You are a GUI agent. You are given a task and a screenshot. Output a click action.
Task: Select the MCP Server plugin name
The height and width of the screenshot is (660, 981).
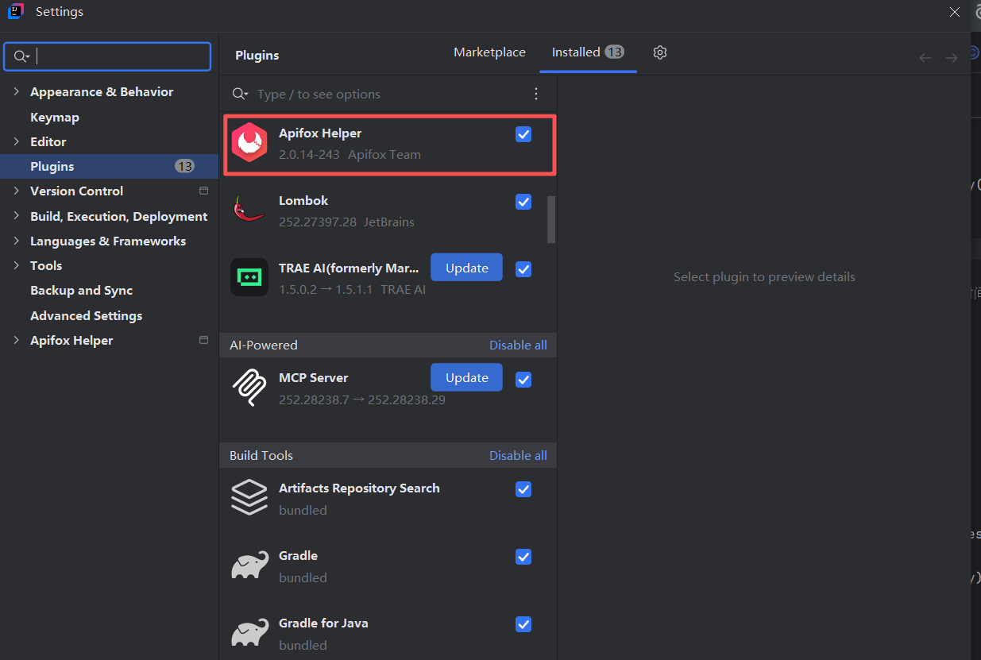click(313, 377)
